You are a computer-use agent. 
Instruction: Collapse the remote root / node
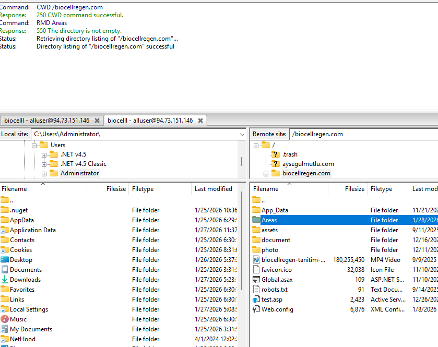tap(256, 146)
